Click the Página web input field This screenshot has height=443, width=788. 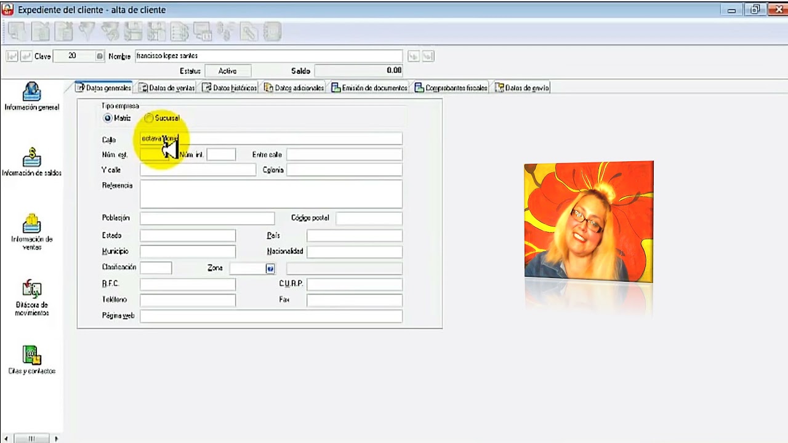point(271,316)
